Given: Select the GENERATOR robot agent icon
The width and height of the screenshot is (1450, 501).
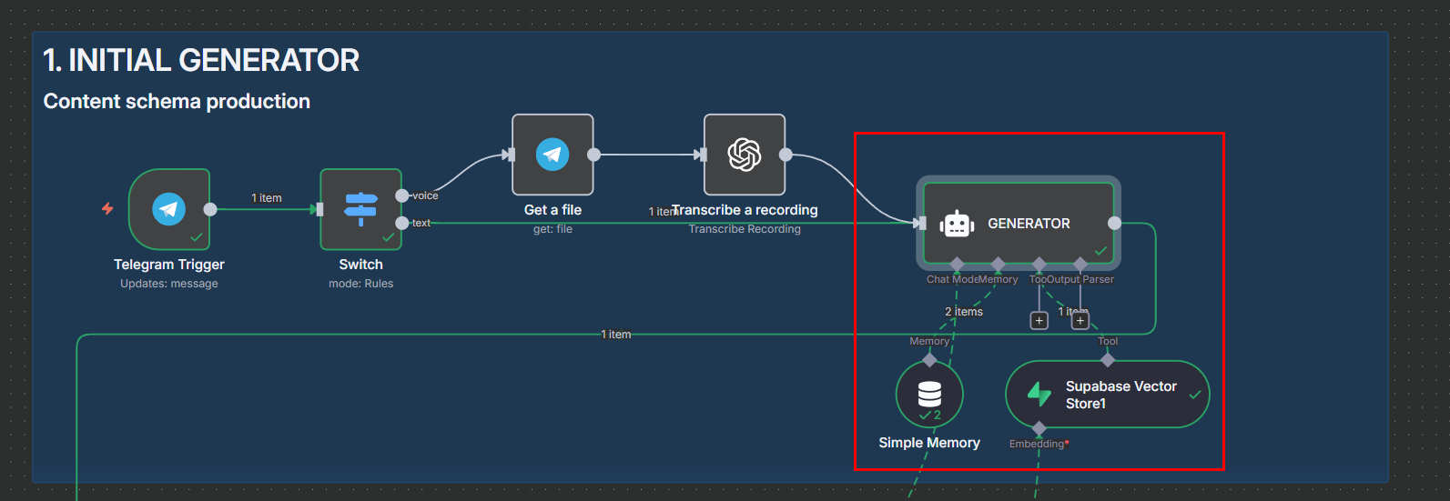Looking at the screenshot, I should [957, 224].
